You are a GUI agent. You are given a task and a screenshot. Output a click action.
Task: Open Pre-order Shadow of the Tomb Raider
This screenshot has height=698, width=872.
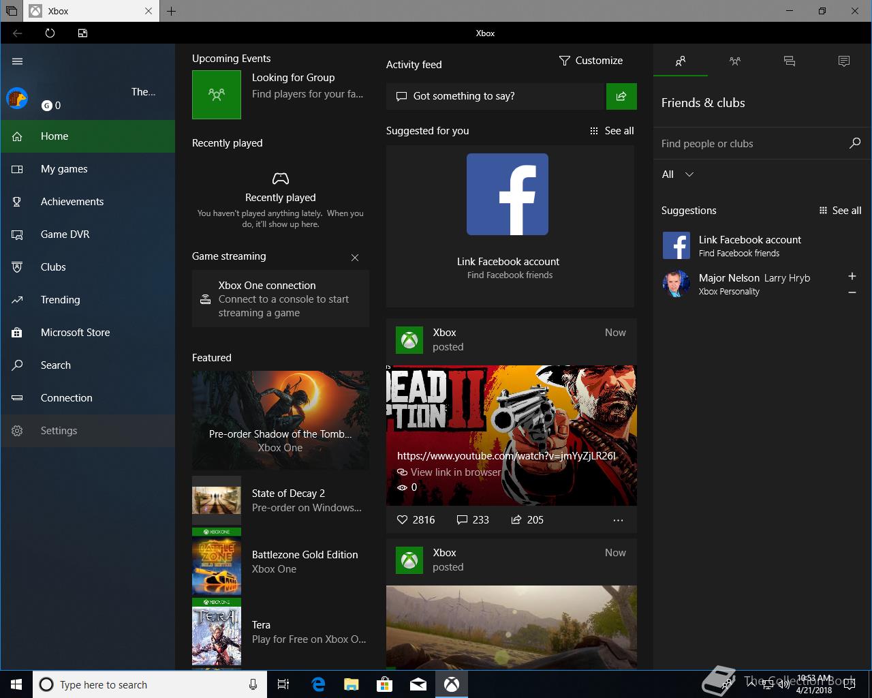[x=281, y=420]
